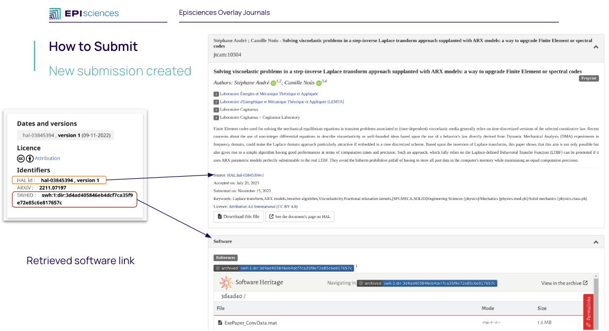Click the Attribution licence link in sidebar

point(47,158)
